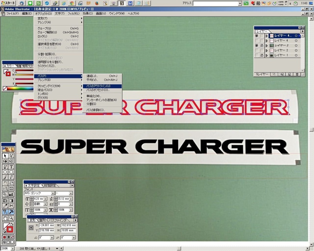This screenshot has height=251, width=314.
Task: Show the hidden レイヤー 1 layer
Action: 257,55
